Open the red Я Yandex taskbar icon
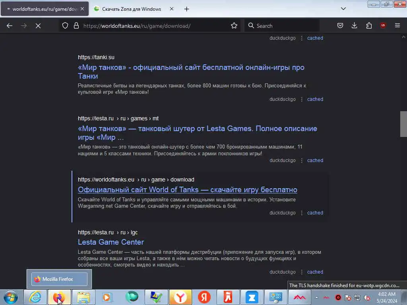Viewport: 407px width, 305px height. point(204,297)
